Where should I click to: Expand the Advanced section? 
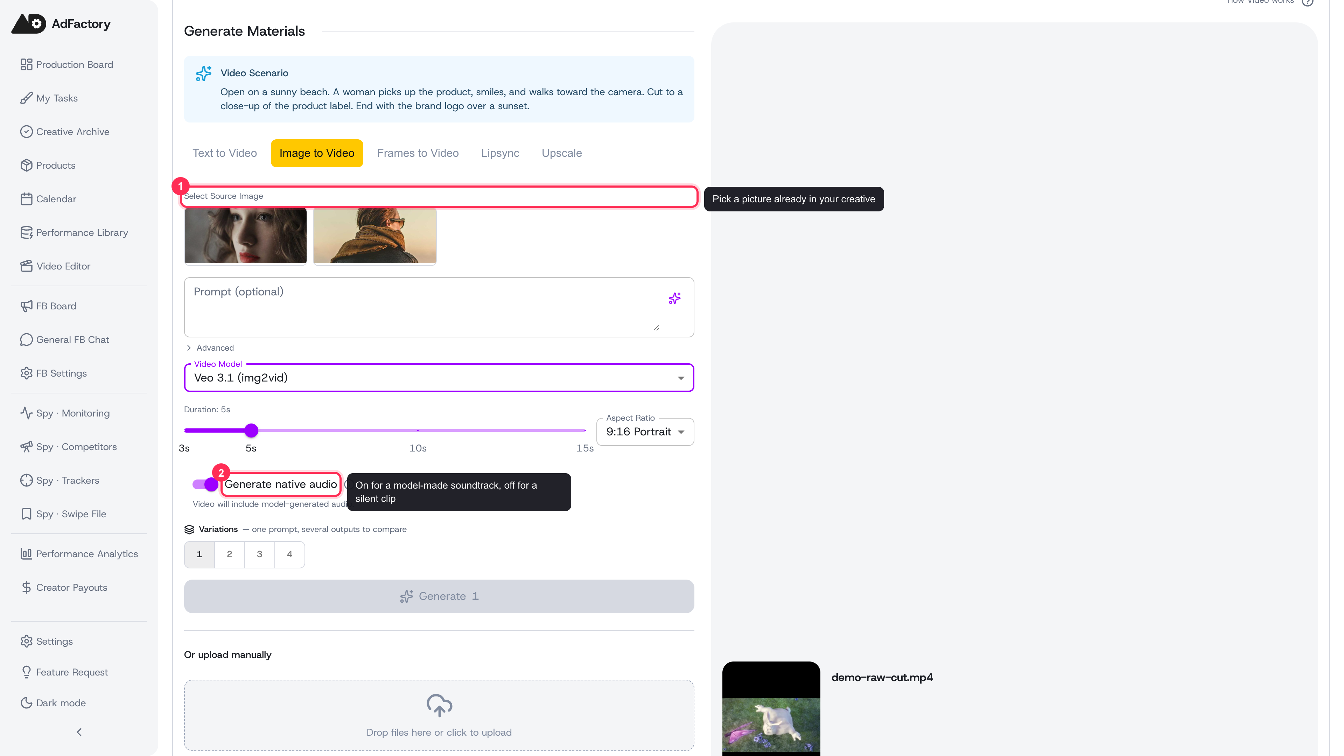pyautogui.click(x=210, y=348)
